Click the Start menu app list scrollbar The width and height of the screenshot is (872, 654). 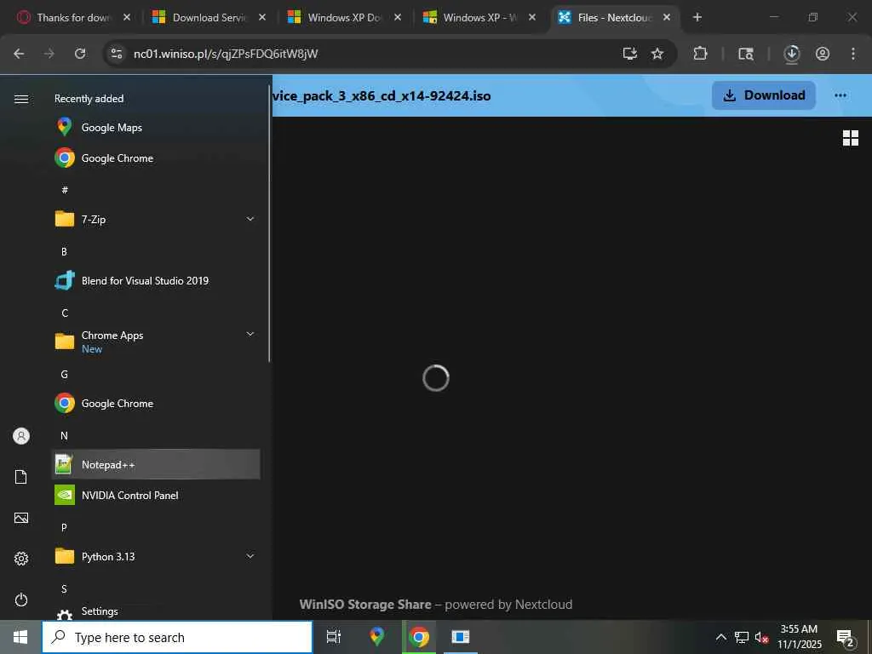point(269,222)
